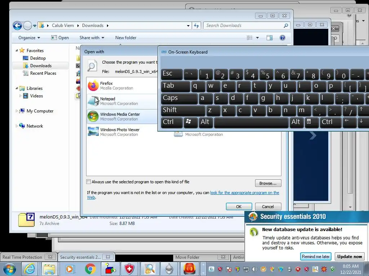This screenshot has width=369, height=276.
Task: Click the red siren taskbar icon
Action: point(190,269)
